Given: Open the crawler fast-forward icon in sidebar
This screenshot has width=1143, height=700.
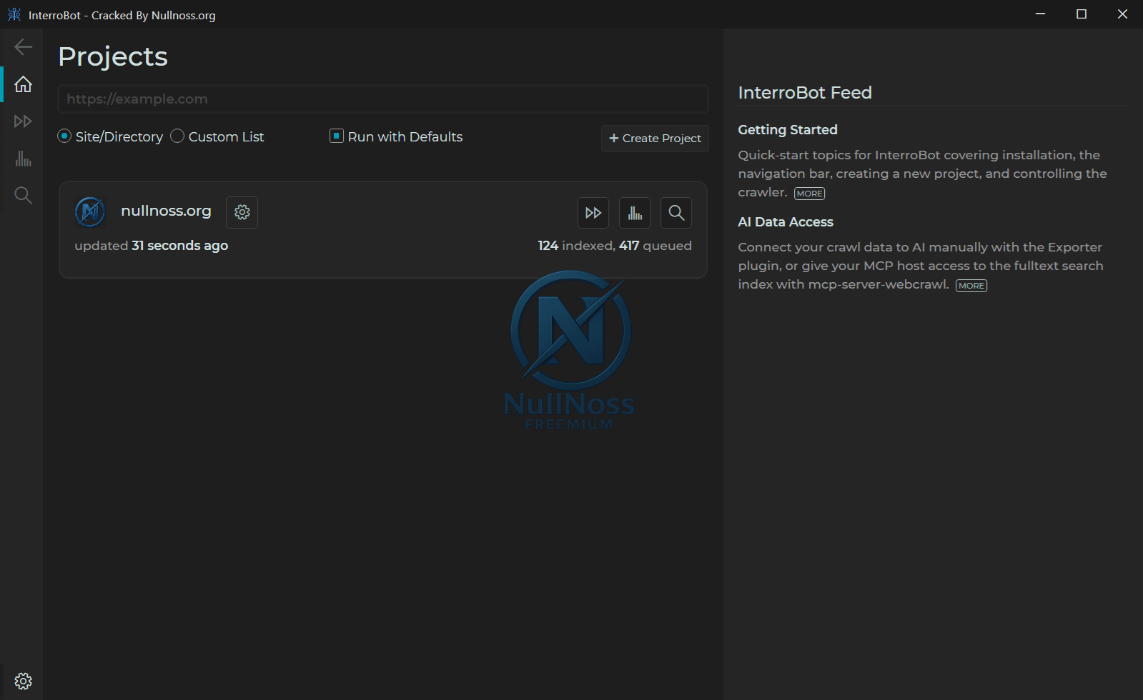Looking at the screenshot, I should tap(23, 121).
